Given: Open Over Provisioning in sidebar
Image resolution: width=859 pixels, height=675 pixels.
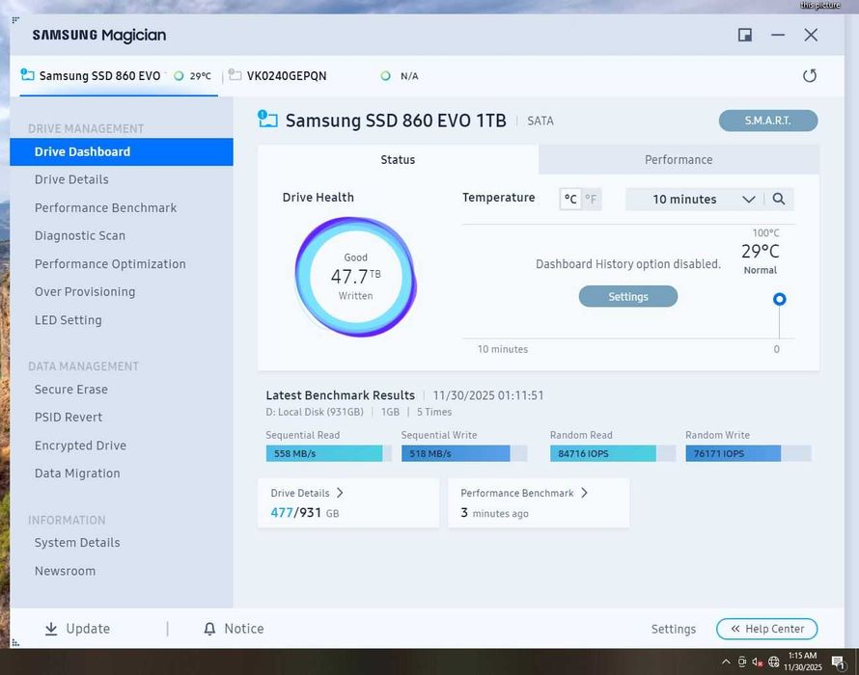Looking at the screenshot, I should [x=85, y=292].
